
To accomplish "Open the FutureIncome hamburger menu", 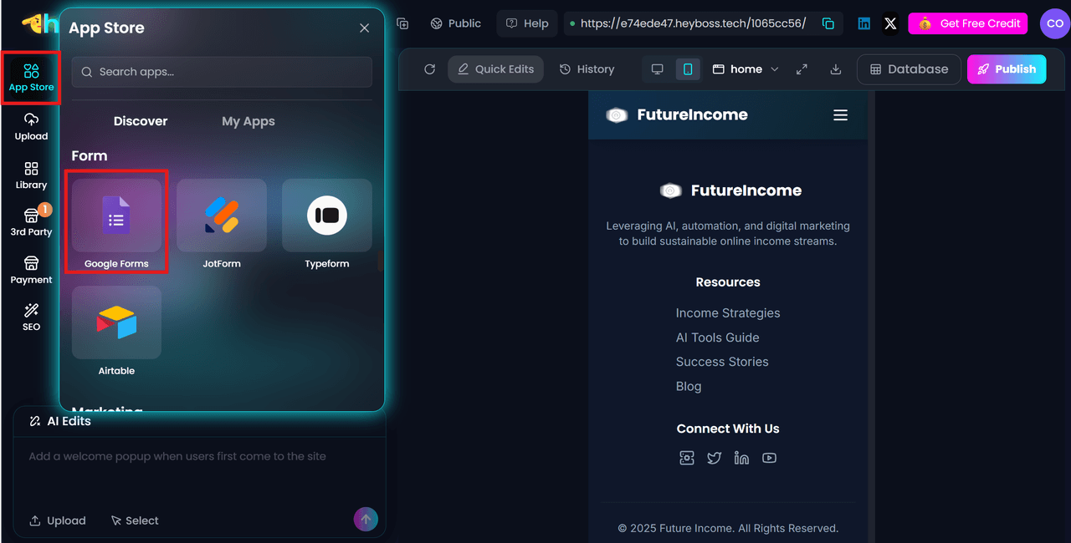I will pos(840,115).
